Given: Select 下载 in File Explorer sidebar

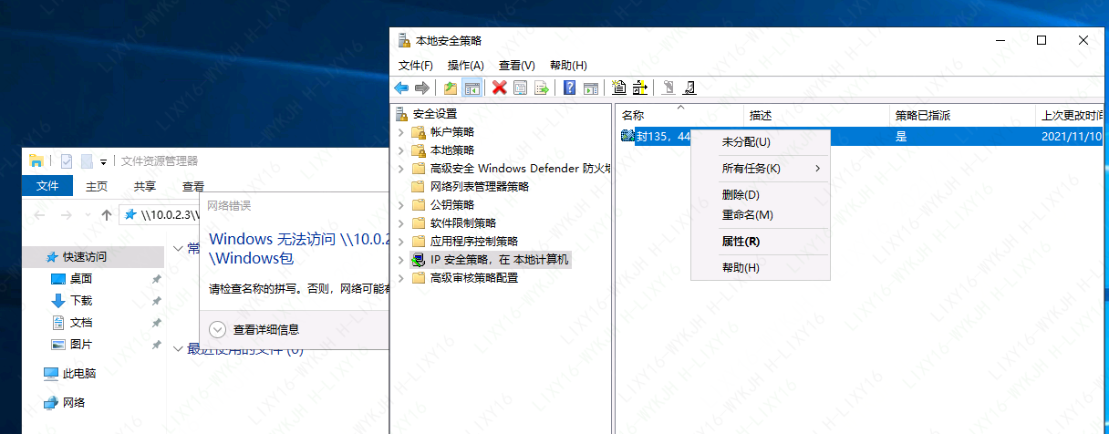Looking at the screenshot, I should pos(81,300).
